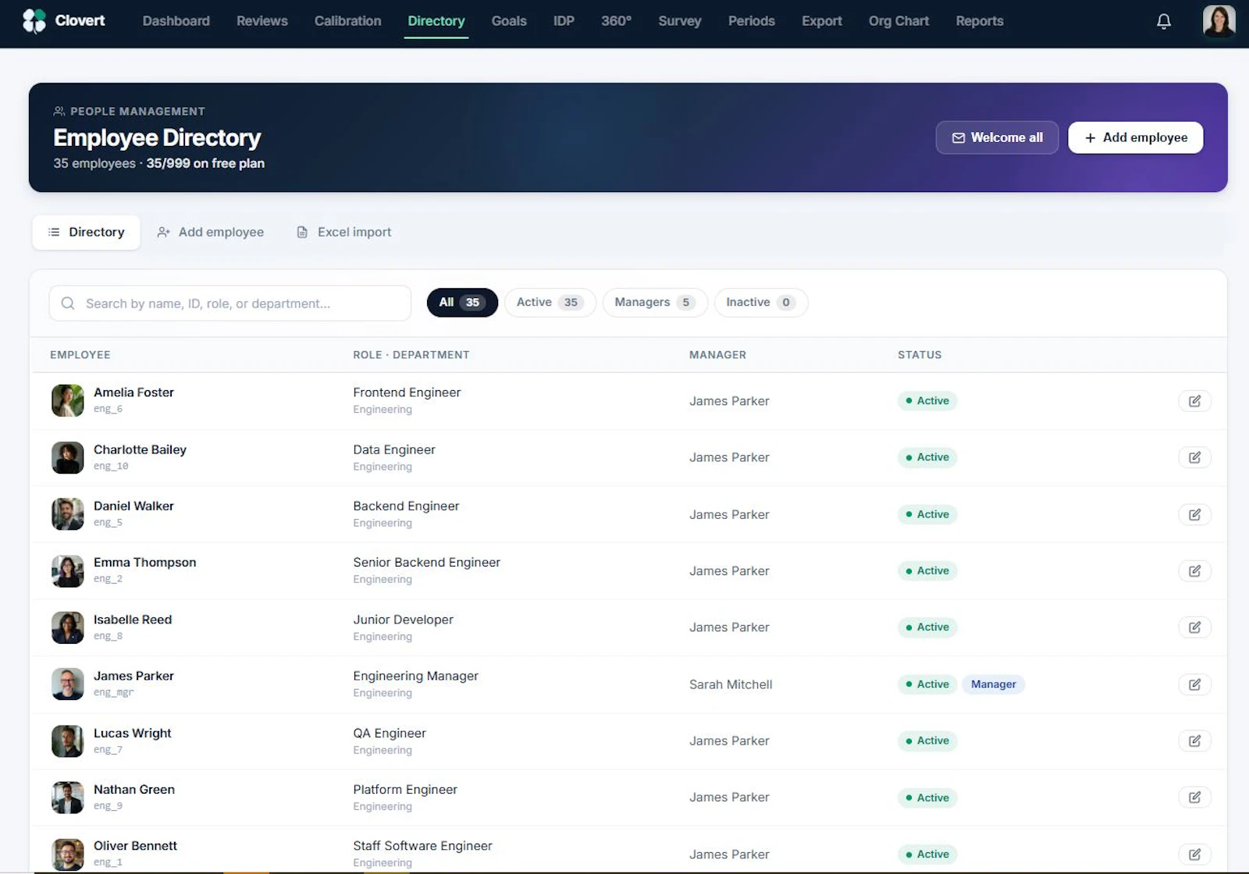The height and width of the screenshot is (874, 1249).
Task: Switch to the Add employee sub-tab
Action: [x=211, y=233]
